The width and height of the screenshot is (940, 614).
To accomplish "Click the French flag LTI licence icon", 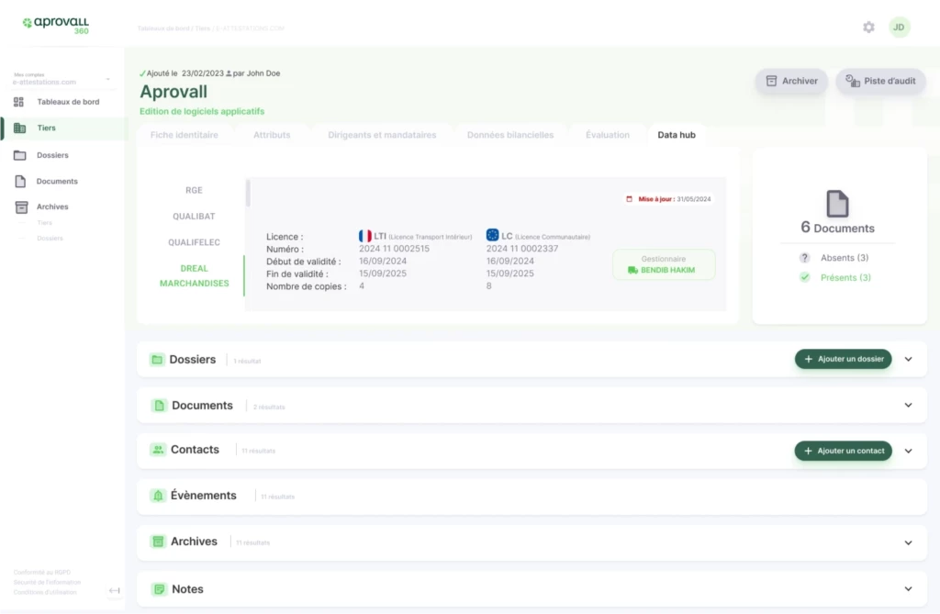I will (364, 236).
